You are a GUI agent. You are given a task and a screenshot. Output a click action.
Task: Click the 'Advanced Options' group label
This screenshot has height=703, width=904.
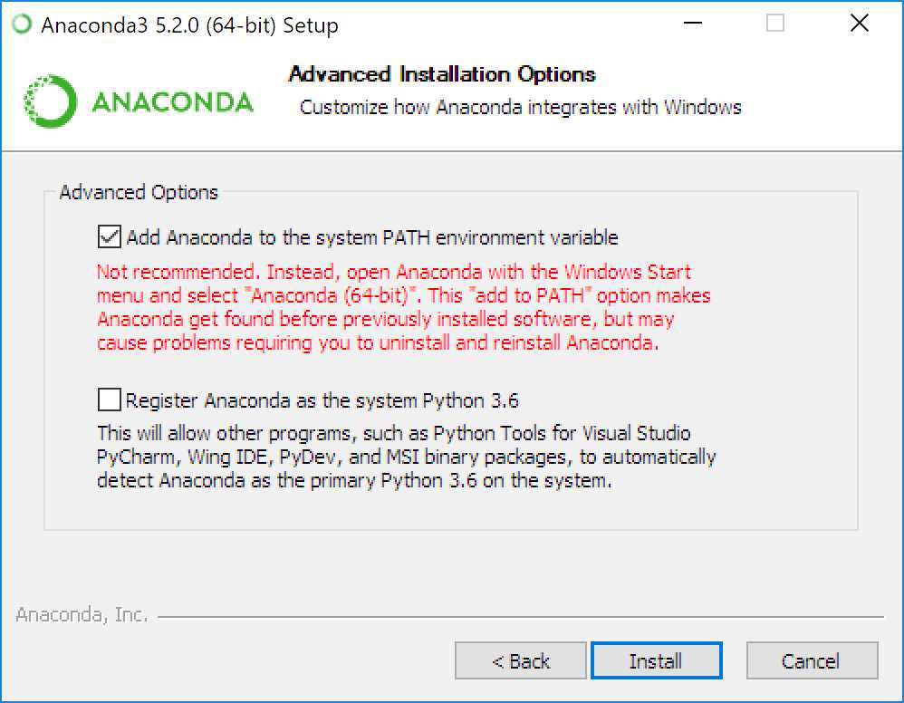pos(139,192)
